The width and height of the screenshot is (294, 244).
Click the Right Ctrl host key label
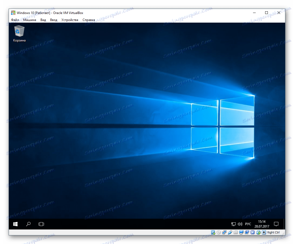tap(274, 232)
